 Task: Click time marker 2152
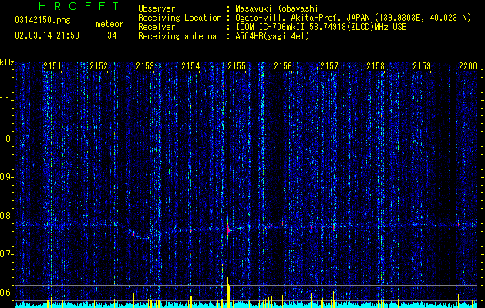tap(99, 66)
